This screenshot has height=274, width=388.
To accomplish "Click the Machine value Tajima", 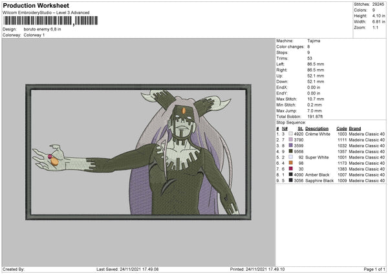I will 314,41.
